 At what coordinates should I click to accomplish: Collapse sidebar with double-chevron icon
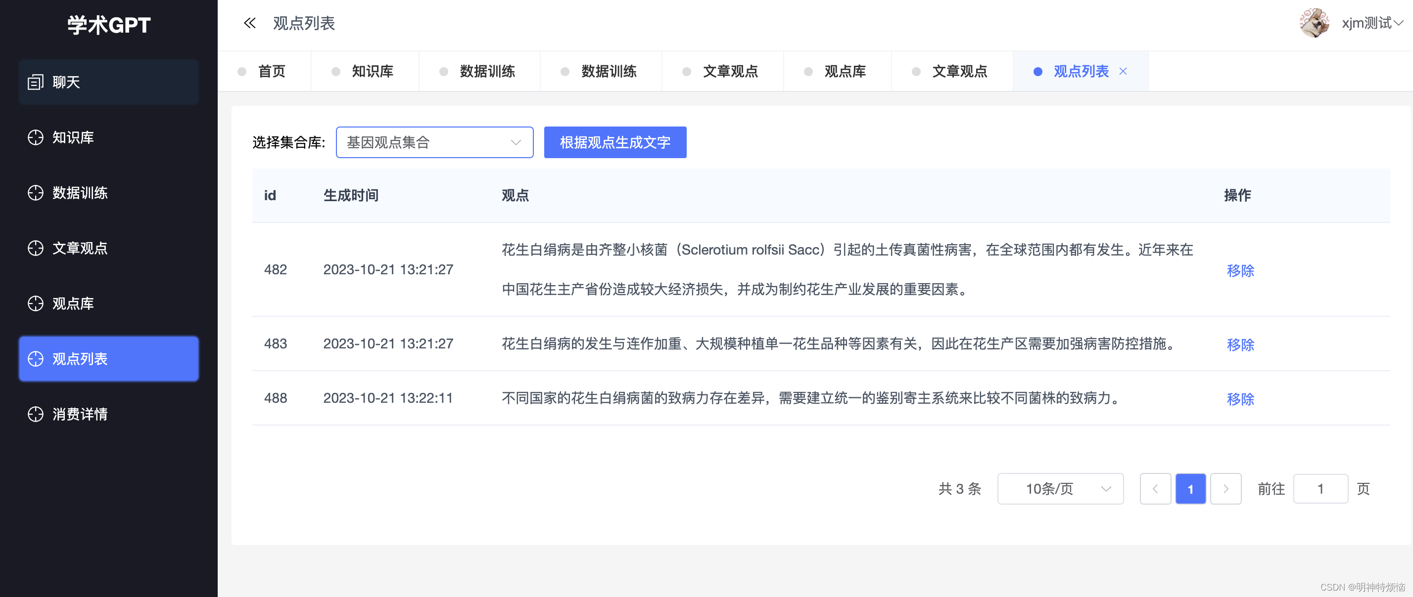249,23
